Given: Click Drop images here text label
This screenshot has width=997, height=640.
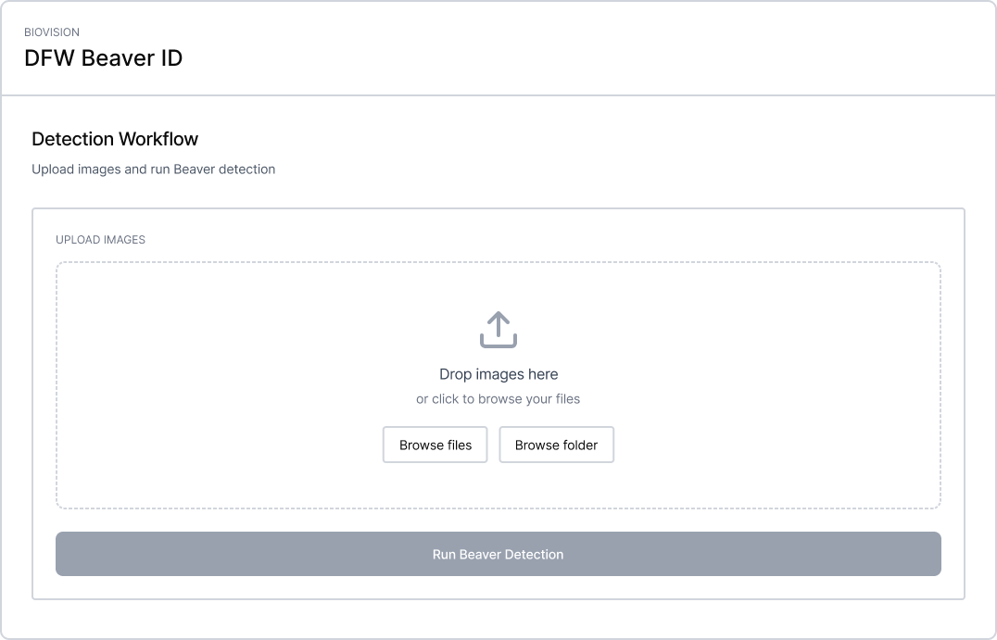Looking at the screenshot, I should point(498,374).
